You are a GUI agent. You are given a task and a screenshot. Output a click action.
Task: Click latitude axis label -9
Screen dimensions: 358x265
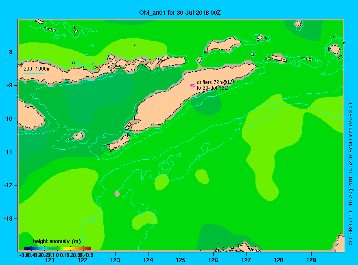point(10,85)
